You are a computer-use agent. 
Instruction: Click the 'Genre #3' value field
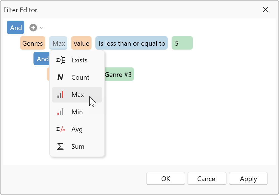click(x=119, y=74)
